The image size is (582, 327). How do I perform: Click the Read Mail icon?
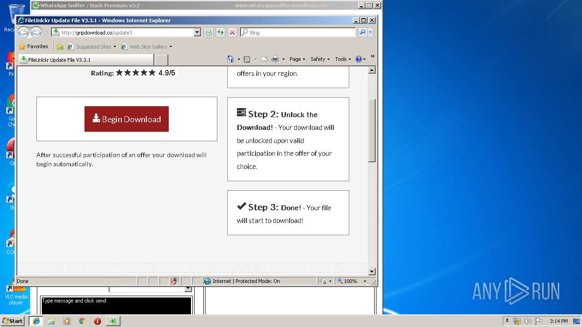264,59
